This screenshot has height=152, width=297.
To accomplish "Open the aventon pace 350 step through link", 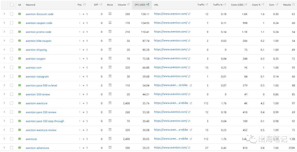I will (45, 121).
